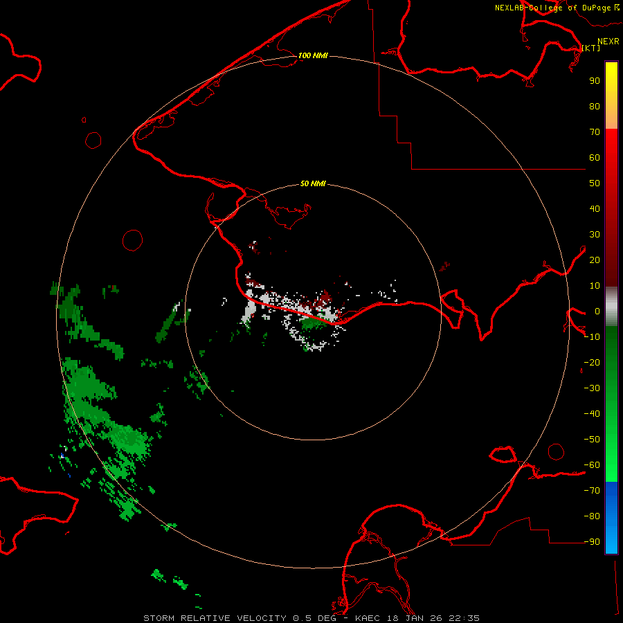623x623 pixels.
Task: Click the 20 value on velocity scale
Action: [x=595, y=260]
